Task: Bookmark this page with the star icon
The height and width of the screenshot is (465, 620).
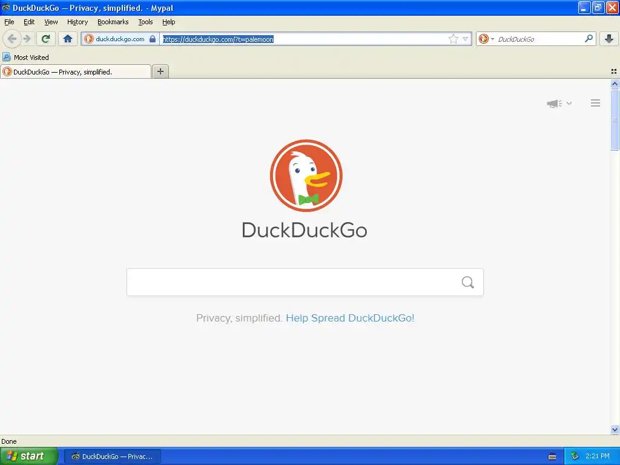Action: click(x=453, y=39)
